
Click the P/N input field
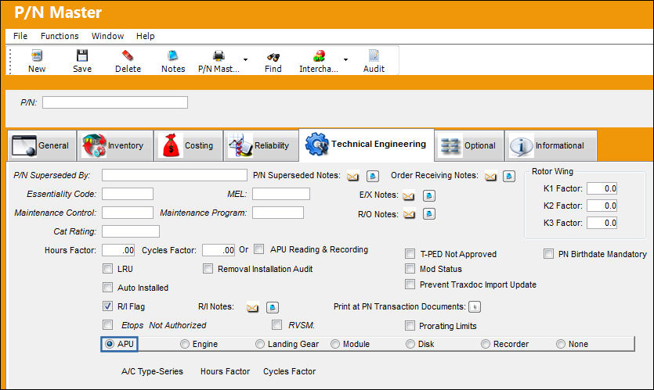pos(115,102)
